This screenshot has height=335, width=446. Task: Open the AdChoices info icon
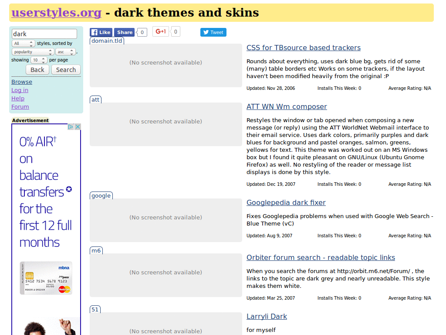(71, 127)
